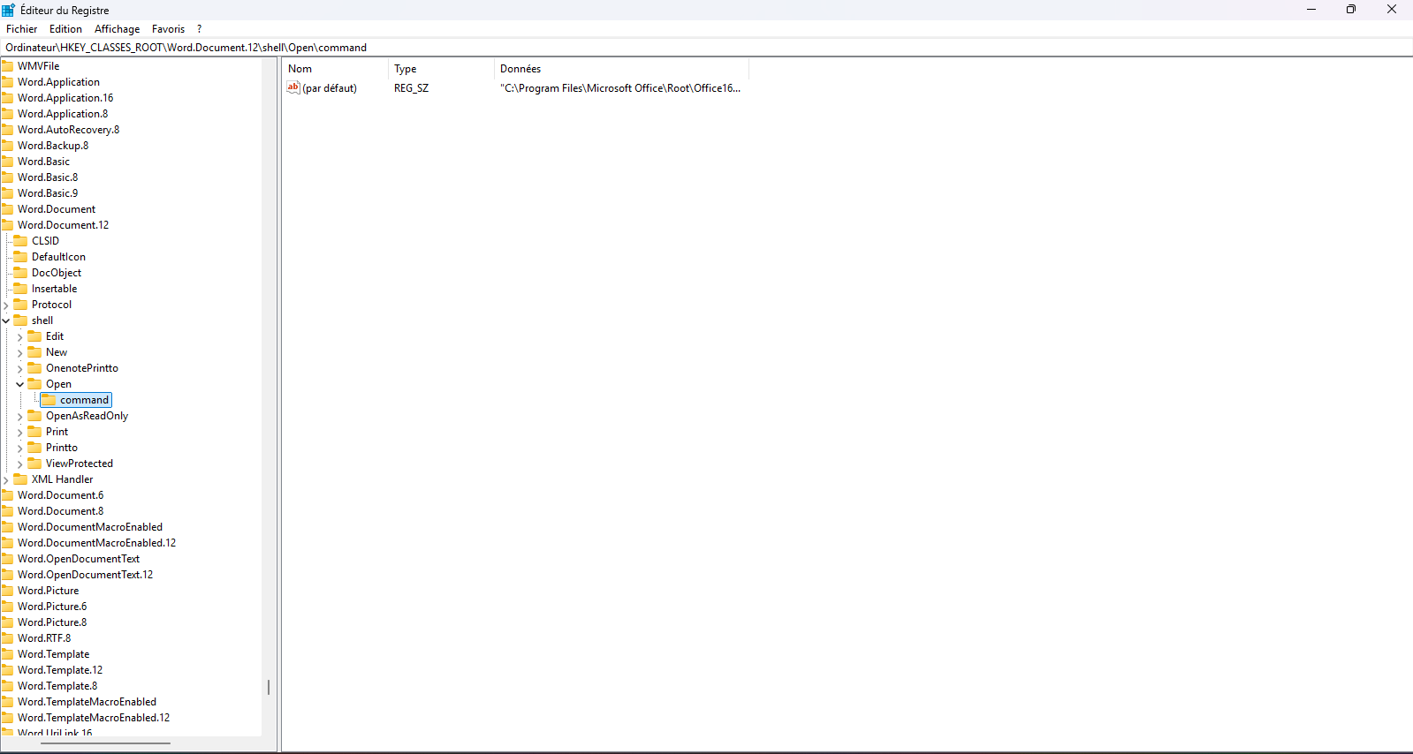Screen dimensions: 1413x754
Task: Open the Favoris menu
Action: pos(168,29)
